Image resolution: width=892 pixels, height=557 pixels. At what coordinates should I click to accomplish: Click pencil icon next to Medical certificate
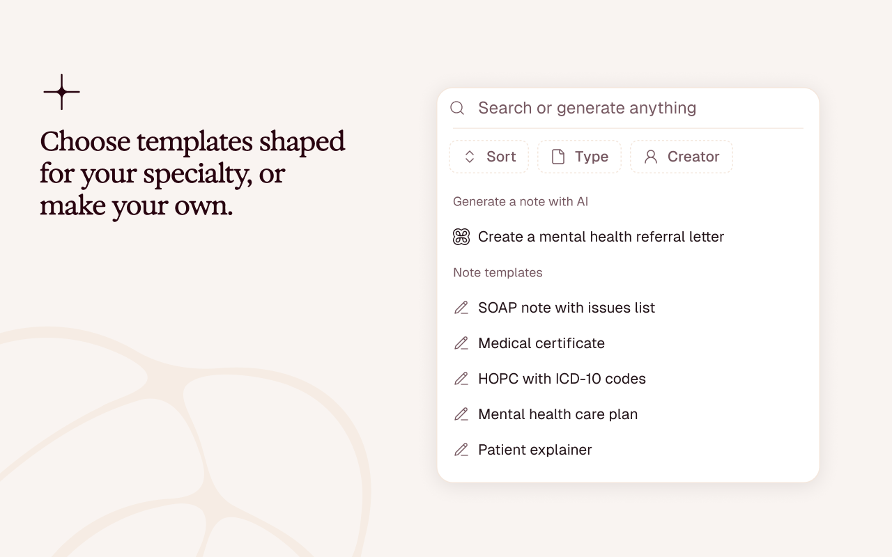coord(461,343)
